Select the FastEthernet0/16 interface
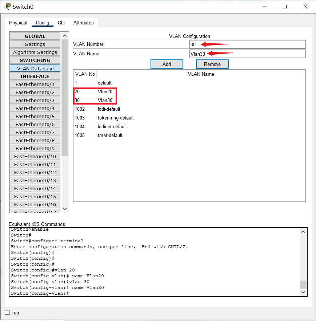This screenshot has width=316, height=321. click(x=35, y=204)
